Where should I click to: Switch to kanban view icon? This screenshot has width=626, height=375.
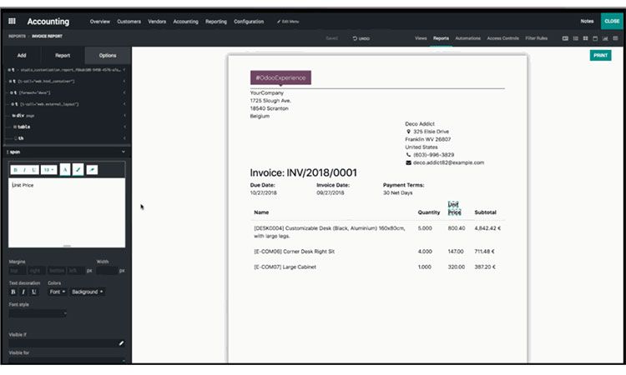pos(585,38)
